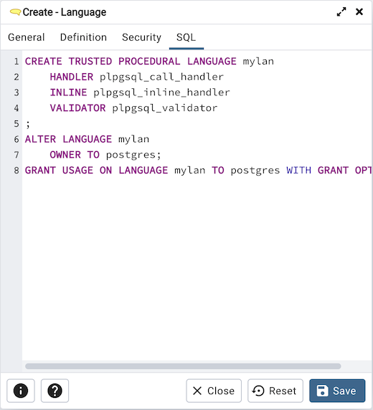Screen dimensions: 373x410
Task: Click the ALTER LANGUAGE mylan line
Action: 88,139
